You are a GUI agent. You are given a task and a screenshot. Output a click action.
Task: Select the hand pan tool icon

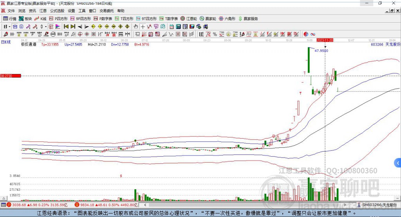coord(136,27)
